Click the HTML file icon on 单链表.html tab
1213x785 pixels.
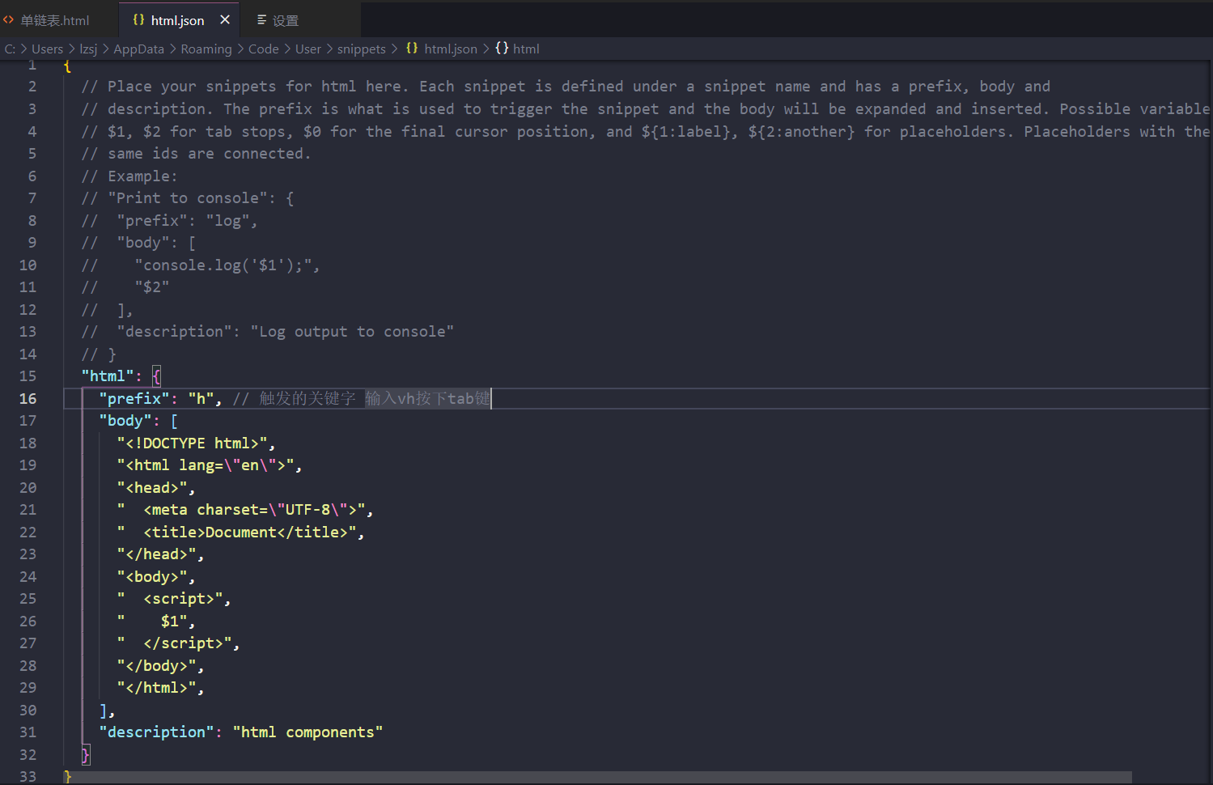[9, 19]
